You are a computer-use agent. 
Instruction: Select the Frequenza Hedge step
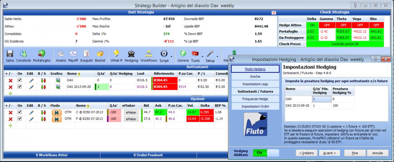tap(255, 99)
